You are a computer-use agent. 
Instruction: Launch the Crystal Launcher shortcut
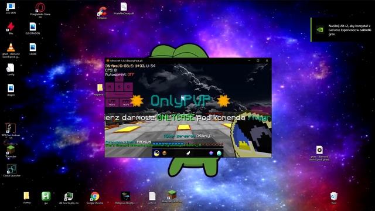(12, 171)
